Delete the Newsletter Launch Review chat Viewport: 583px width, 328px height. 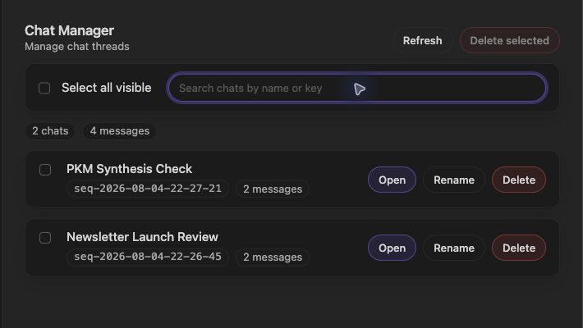(x=519, y=248)
